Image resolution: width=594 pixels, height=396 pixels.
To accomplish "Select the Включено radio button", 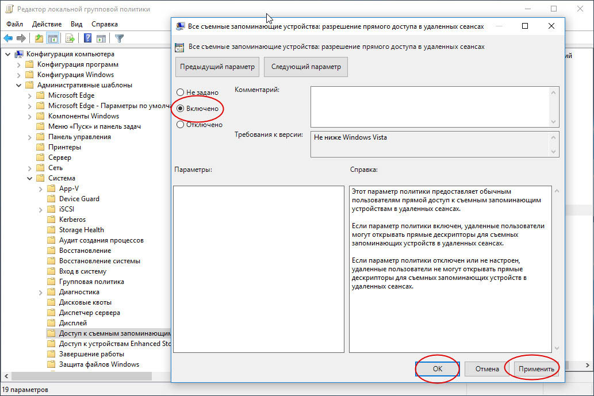I will coord(181,109).
